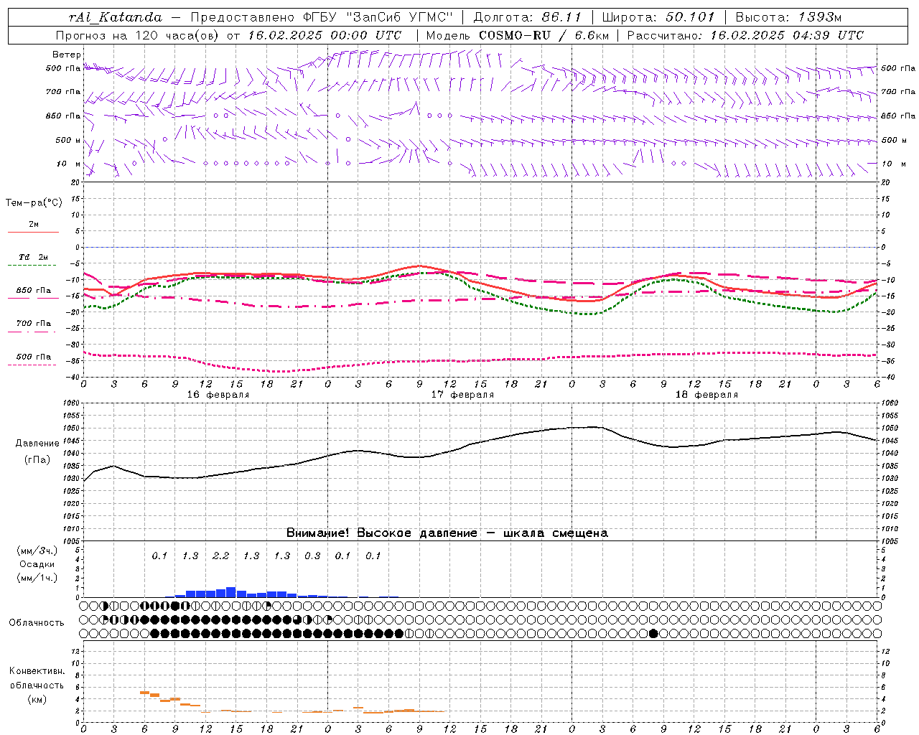The image size is (919, 735).
Task: Click the date label '17 февраля'
Action: click(x=462, y=395)
